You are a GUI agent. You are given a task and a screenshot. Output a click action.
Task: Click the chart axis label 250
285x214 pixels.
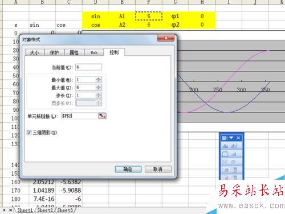pos(218,90)
